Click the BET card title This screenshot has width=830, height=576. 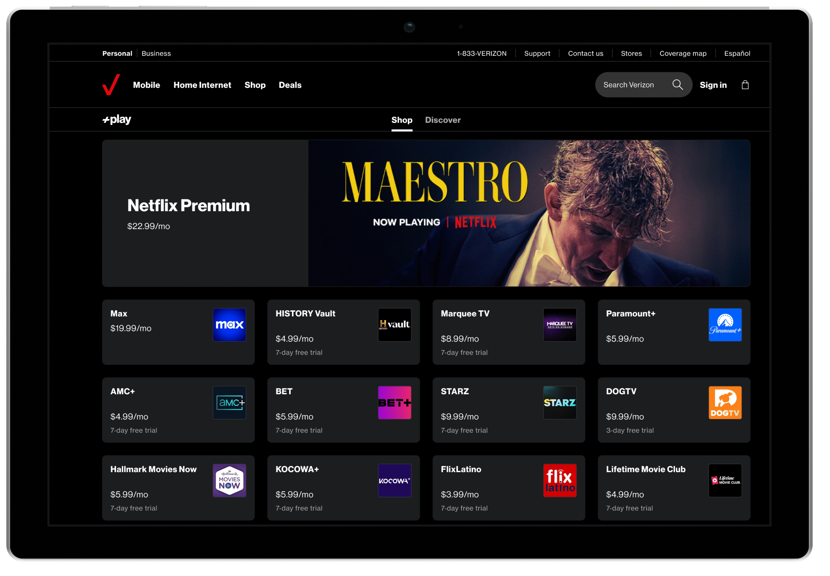coord(284,391)
